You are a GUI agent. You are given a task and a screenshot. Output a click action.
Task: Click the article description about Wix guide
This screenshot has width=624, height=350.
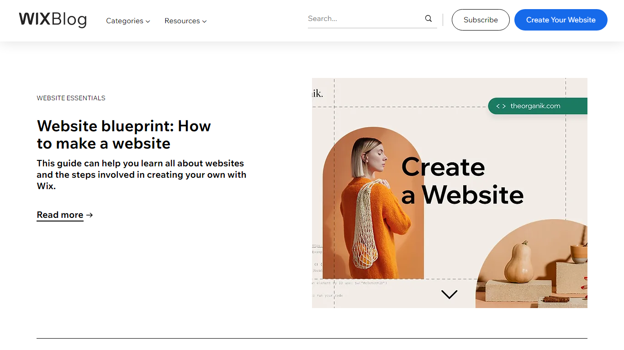click(141, 175)
